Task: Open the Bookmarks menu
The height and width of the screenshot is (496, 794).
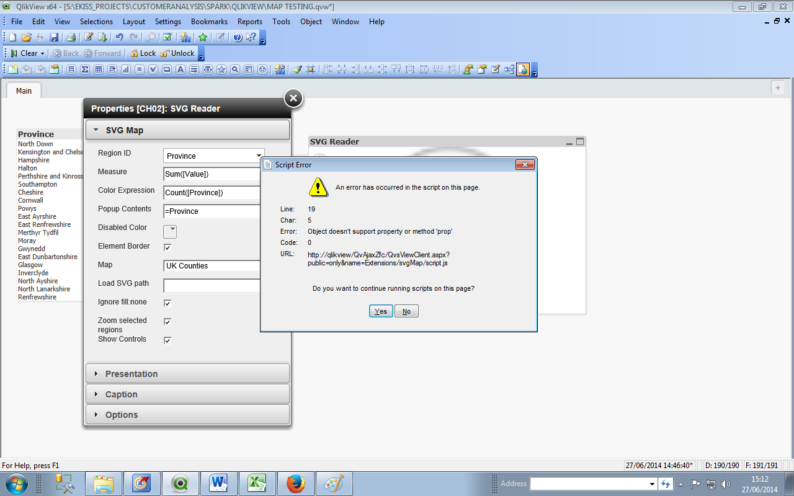Action: pyautogui.click(x=209, y=21)
